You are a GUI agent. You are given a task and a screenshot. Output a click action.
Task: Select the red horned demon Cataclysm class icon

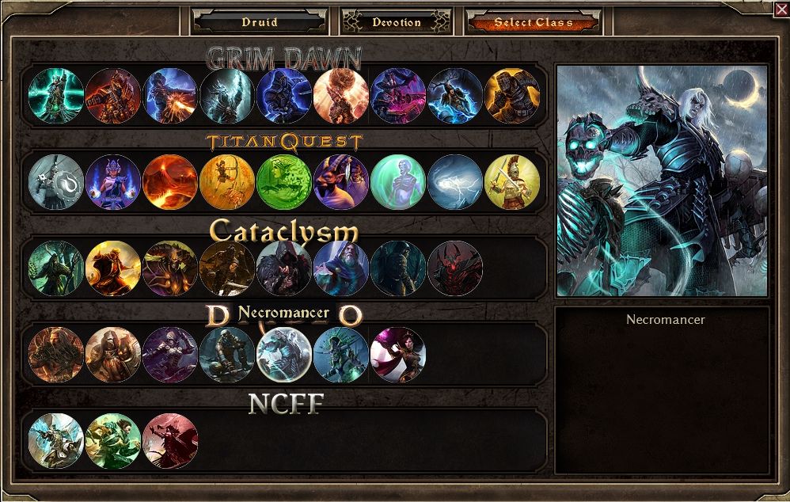[455, 268]
